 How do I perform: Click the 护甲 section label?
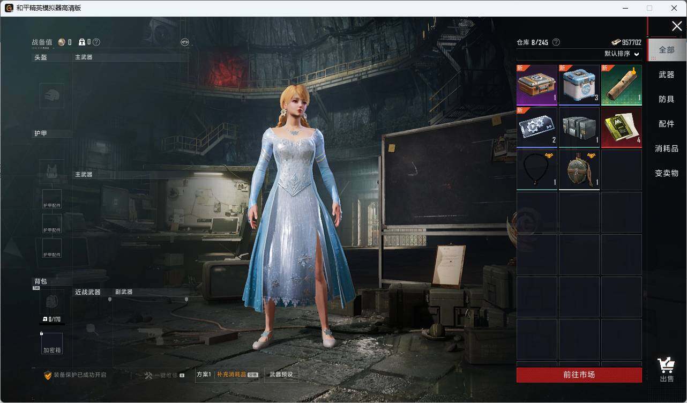coord(41,133)
